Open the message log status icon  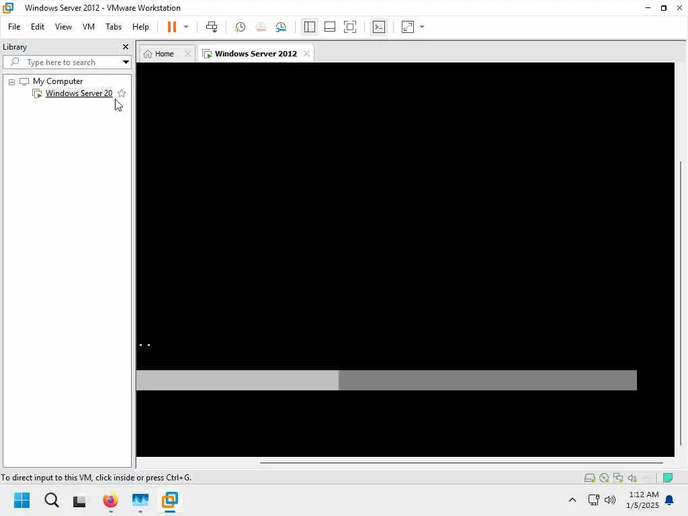668,478
